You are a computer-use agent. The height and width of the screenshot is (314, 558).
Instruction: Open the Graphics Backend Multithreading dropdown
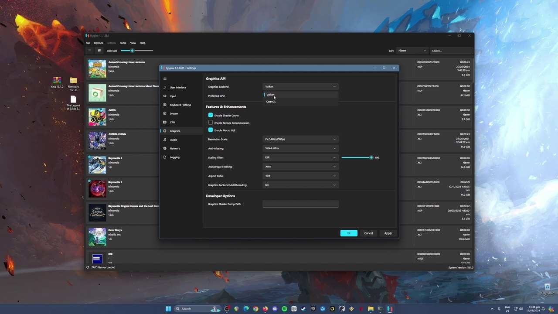click(300, 185)
